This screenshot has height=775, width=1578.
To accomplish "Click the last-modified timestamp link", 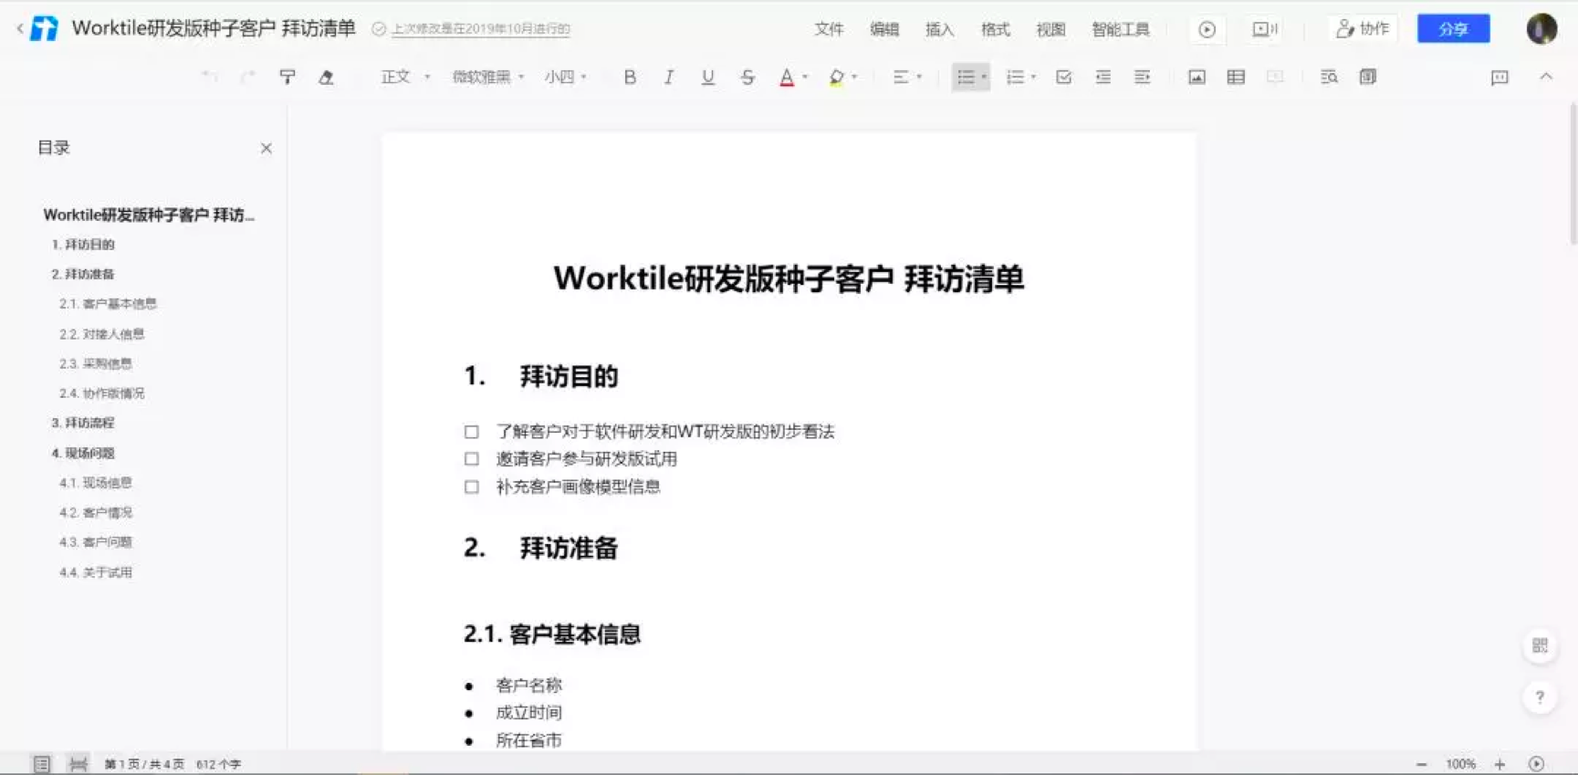I will pyautogui.click(x=481, y=29).
